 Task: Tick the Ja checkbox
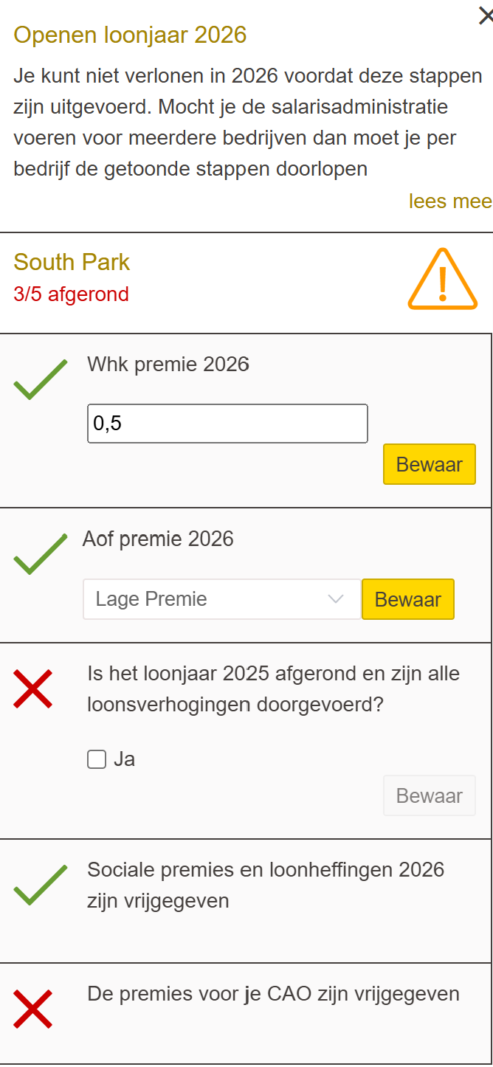coord(97,759)
